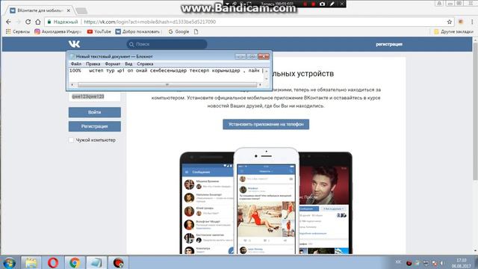Close the Bandicam recording bar
The height and width of the screenshot is (269, 478).
coord(342,4)
